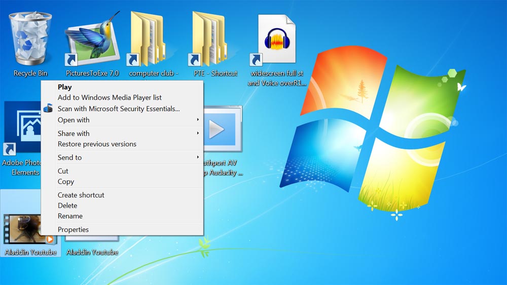Viewport: 507px width, 285px height.
Task: Expand the Open with submenu
Action: [122, 120]
